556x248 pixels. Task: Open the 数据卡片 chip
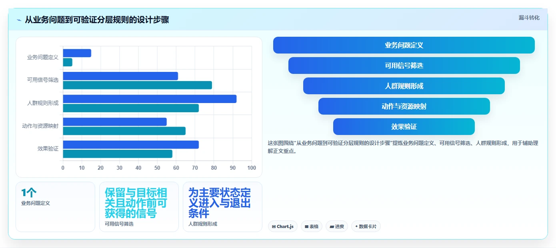click(x=366, y=226)
